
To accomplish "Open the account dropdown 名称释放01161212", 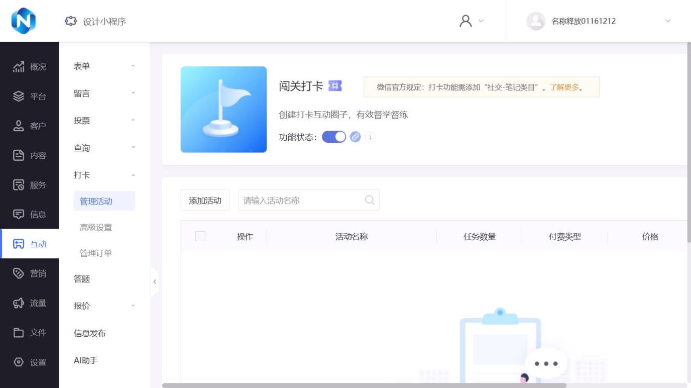I will (598, 21).
